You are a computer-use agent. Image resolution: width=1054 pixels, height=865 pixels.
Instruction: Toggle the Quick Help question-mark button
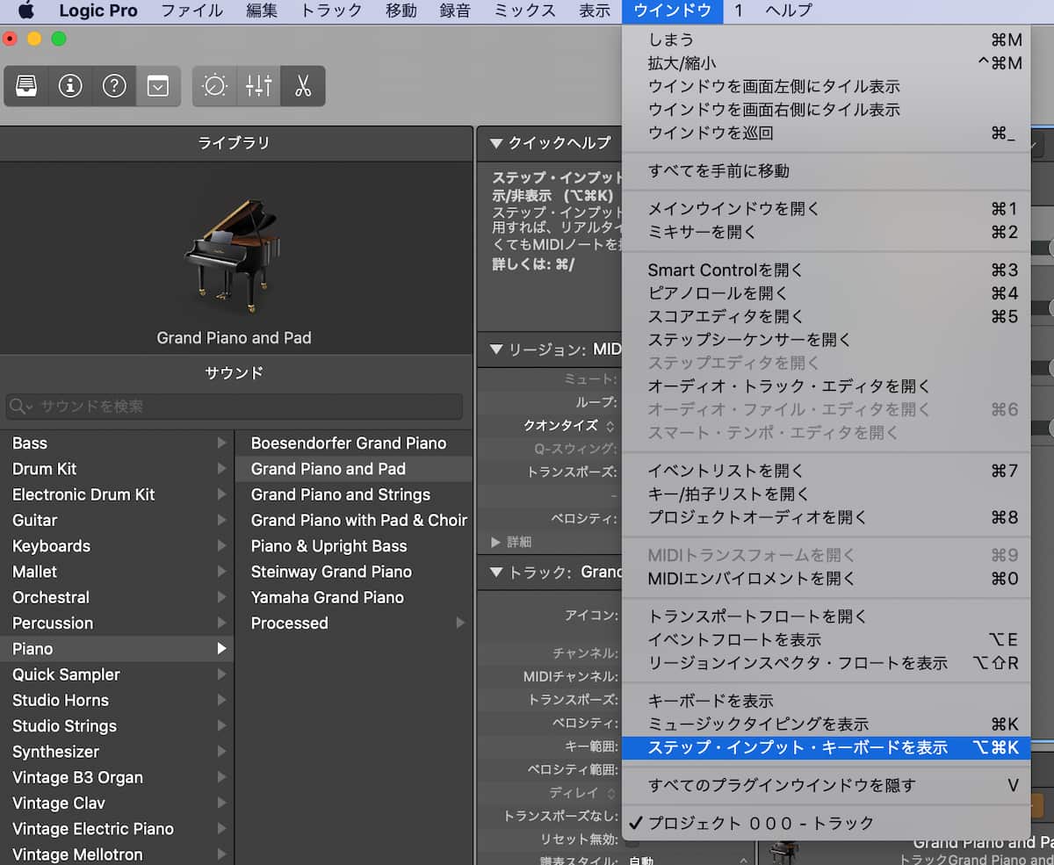(114, 86)
